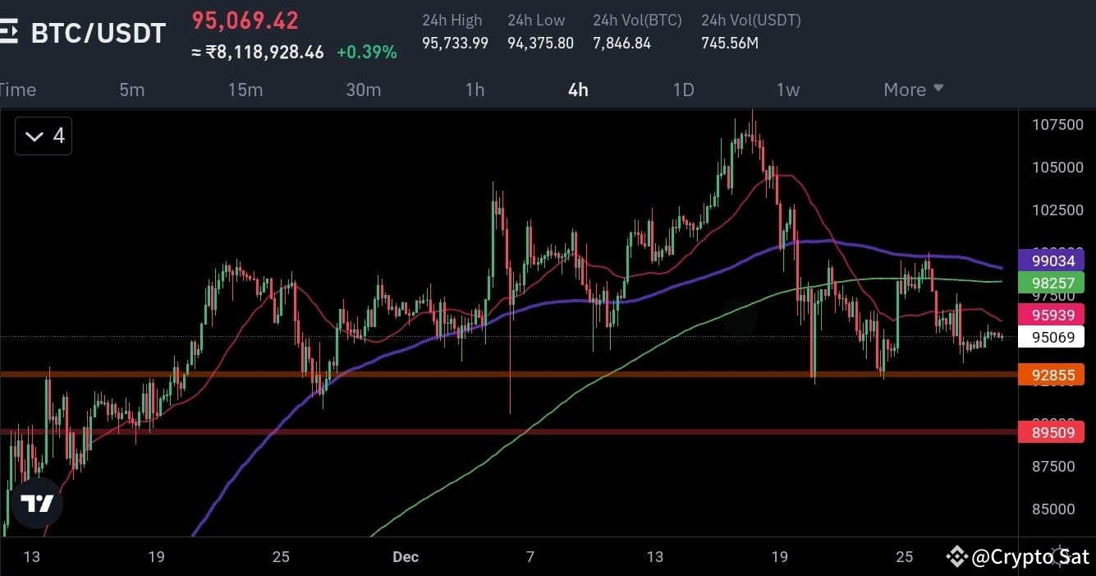Select the crosshair icon near the bottom right
Viewport: 1096px width, 576px height.
[1057, 555]
